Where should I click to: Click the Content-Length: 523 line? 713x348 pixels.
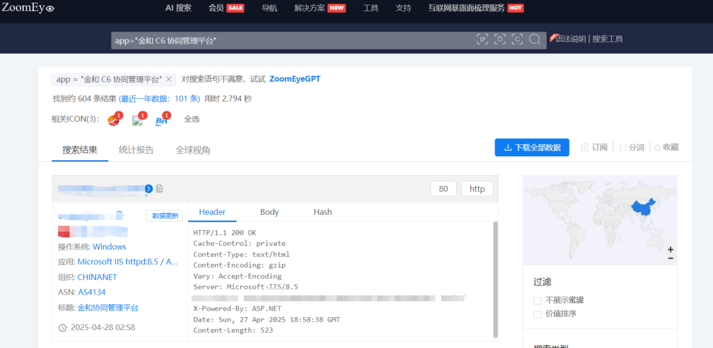pos(233,330)
